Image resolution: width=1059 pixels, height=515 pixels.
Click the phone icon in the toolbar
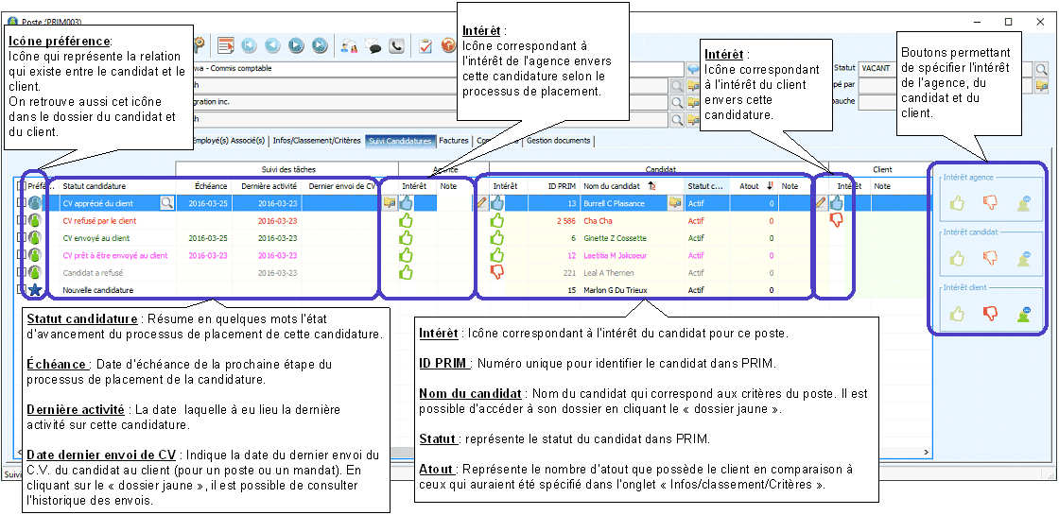pos(396,45)
